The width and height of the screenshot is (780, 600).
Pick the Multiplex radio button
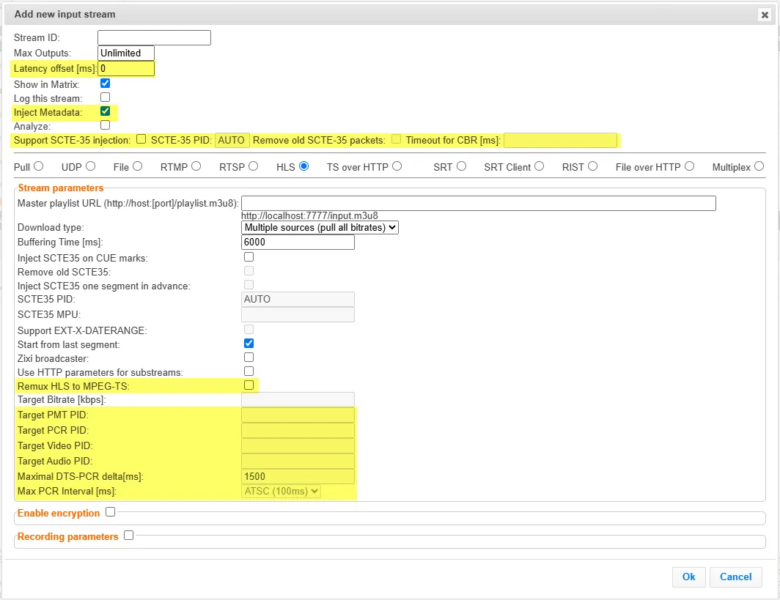click(x=759, y=166)
